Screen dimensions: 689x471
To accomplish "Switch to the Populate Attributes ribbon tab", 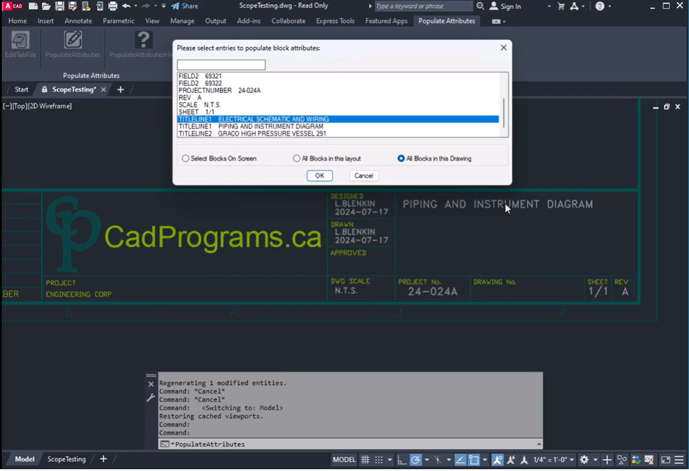I will pos(447,21).
